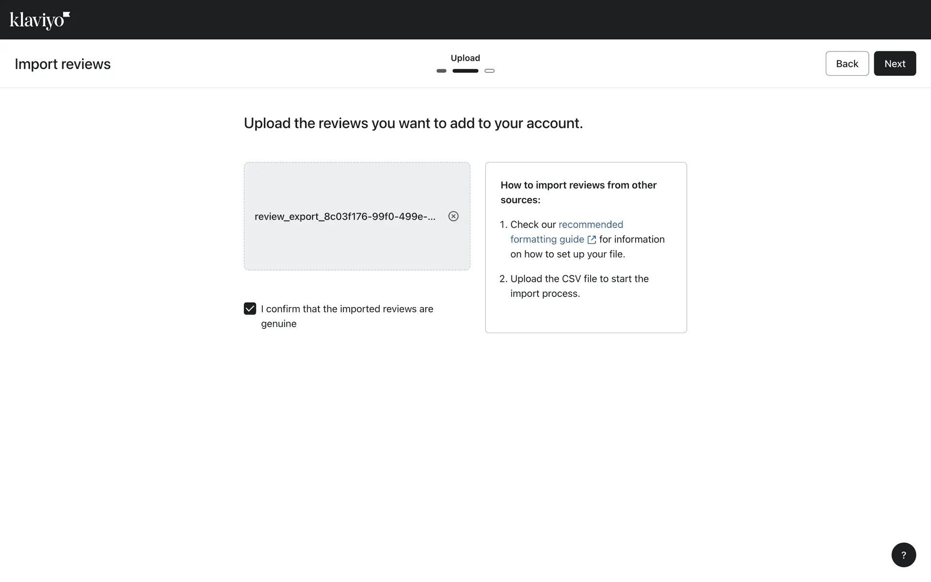Screen dimensions: 931x582
Task: Remove the uploaded review_export file
Action: (453, 216)
